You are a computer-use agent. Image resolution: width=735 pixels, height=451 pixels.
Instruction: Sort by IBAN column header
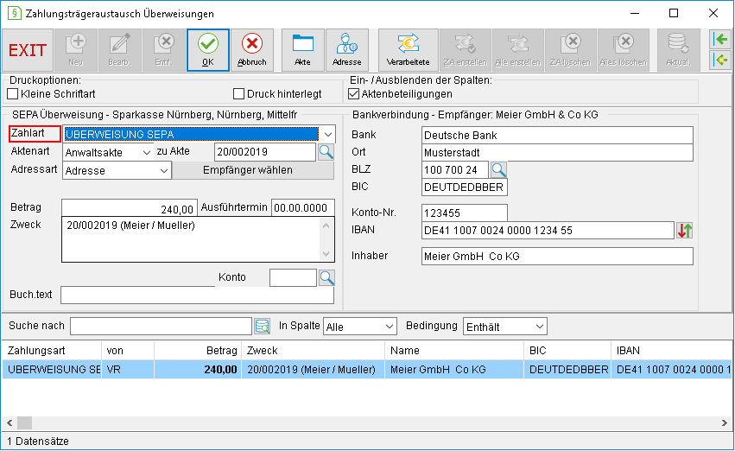pos(672,351)
